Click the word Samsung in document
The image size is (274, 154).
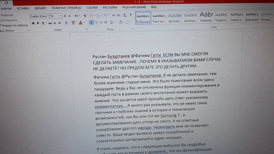coord(168,115)
